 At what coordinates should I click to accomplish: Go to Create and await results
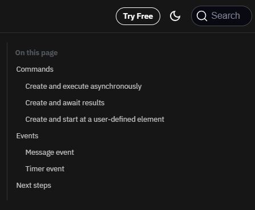65,103
